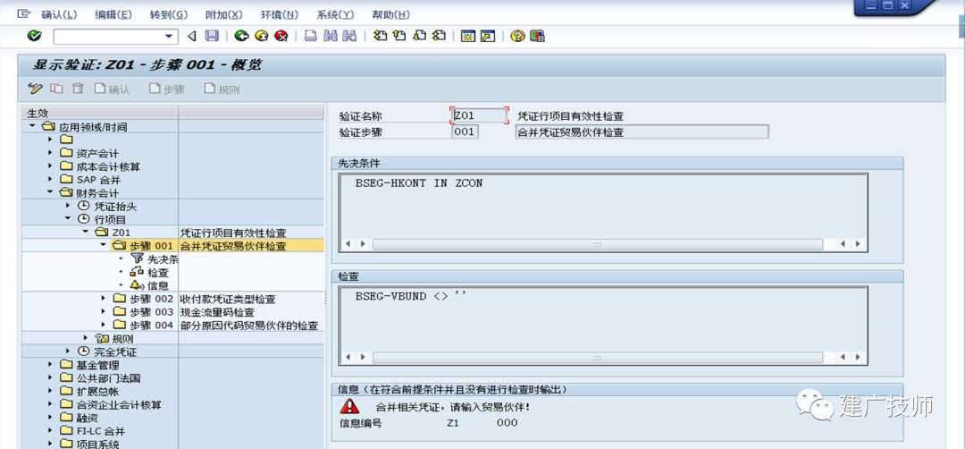Collapse the 应用领域/时间 root node
The image size is (965, 449).
pyautogui.click(x=32, y=126)
